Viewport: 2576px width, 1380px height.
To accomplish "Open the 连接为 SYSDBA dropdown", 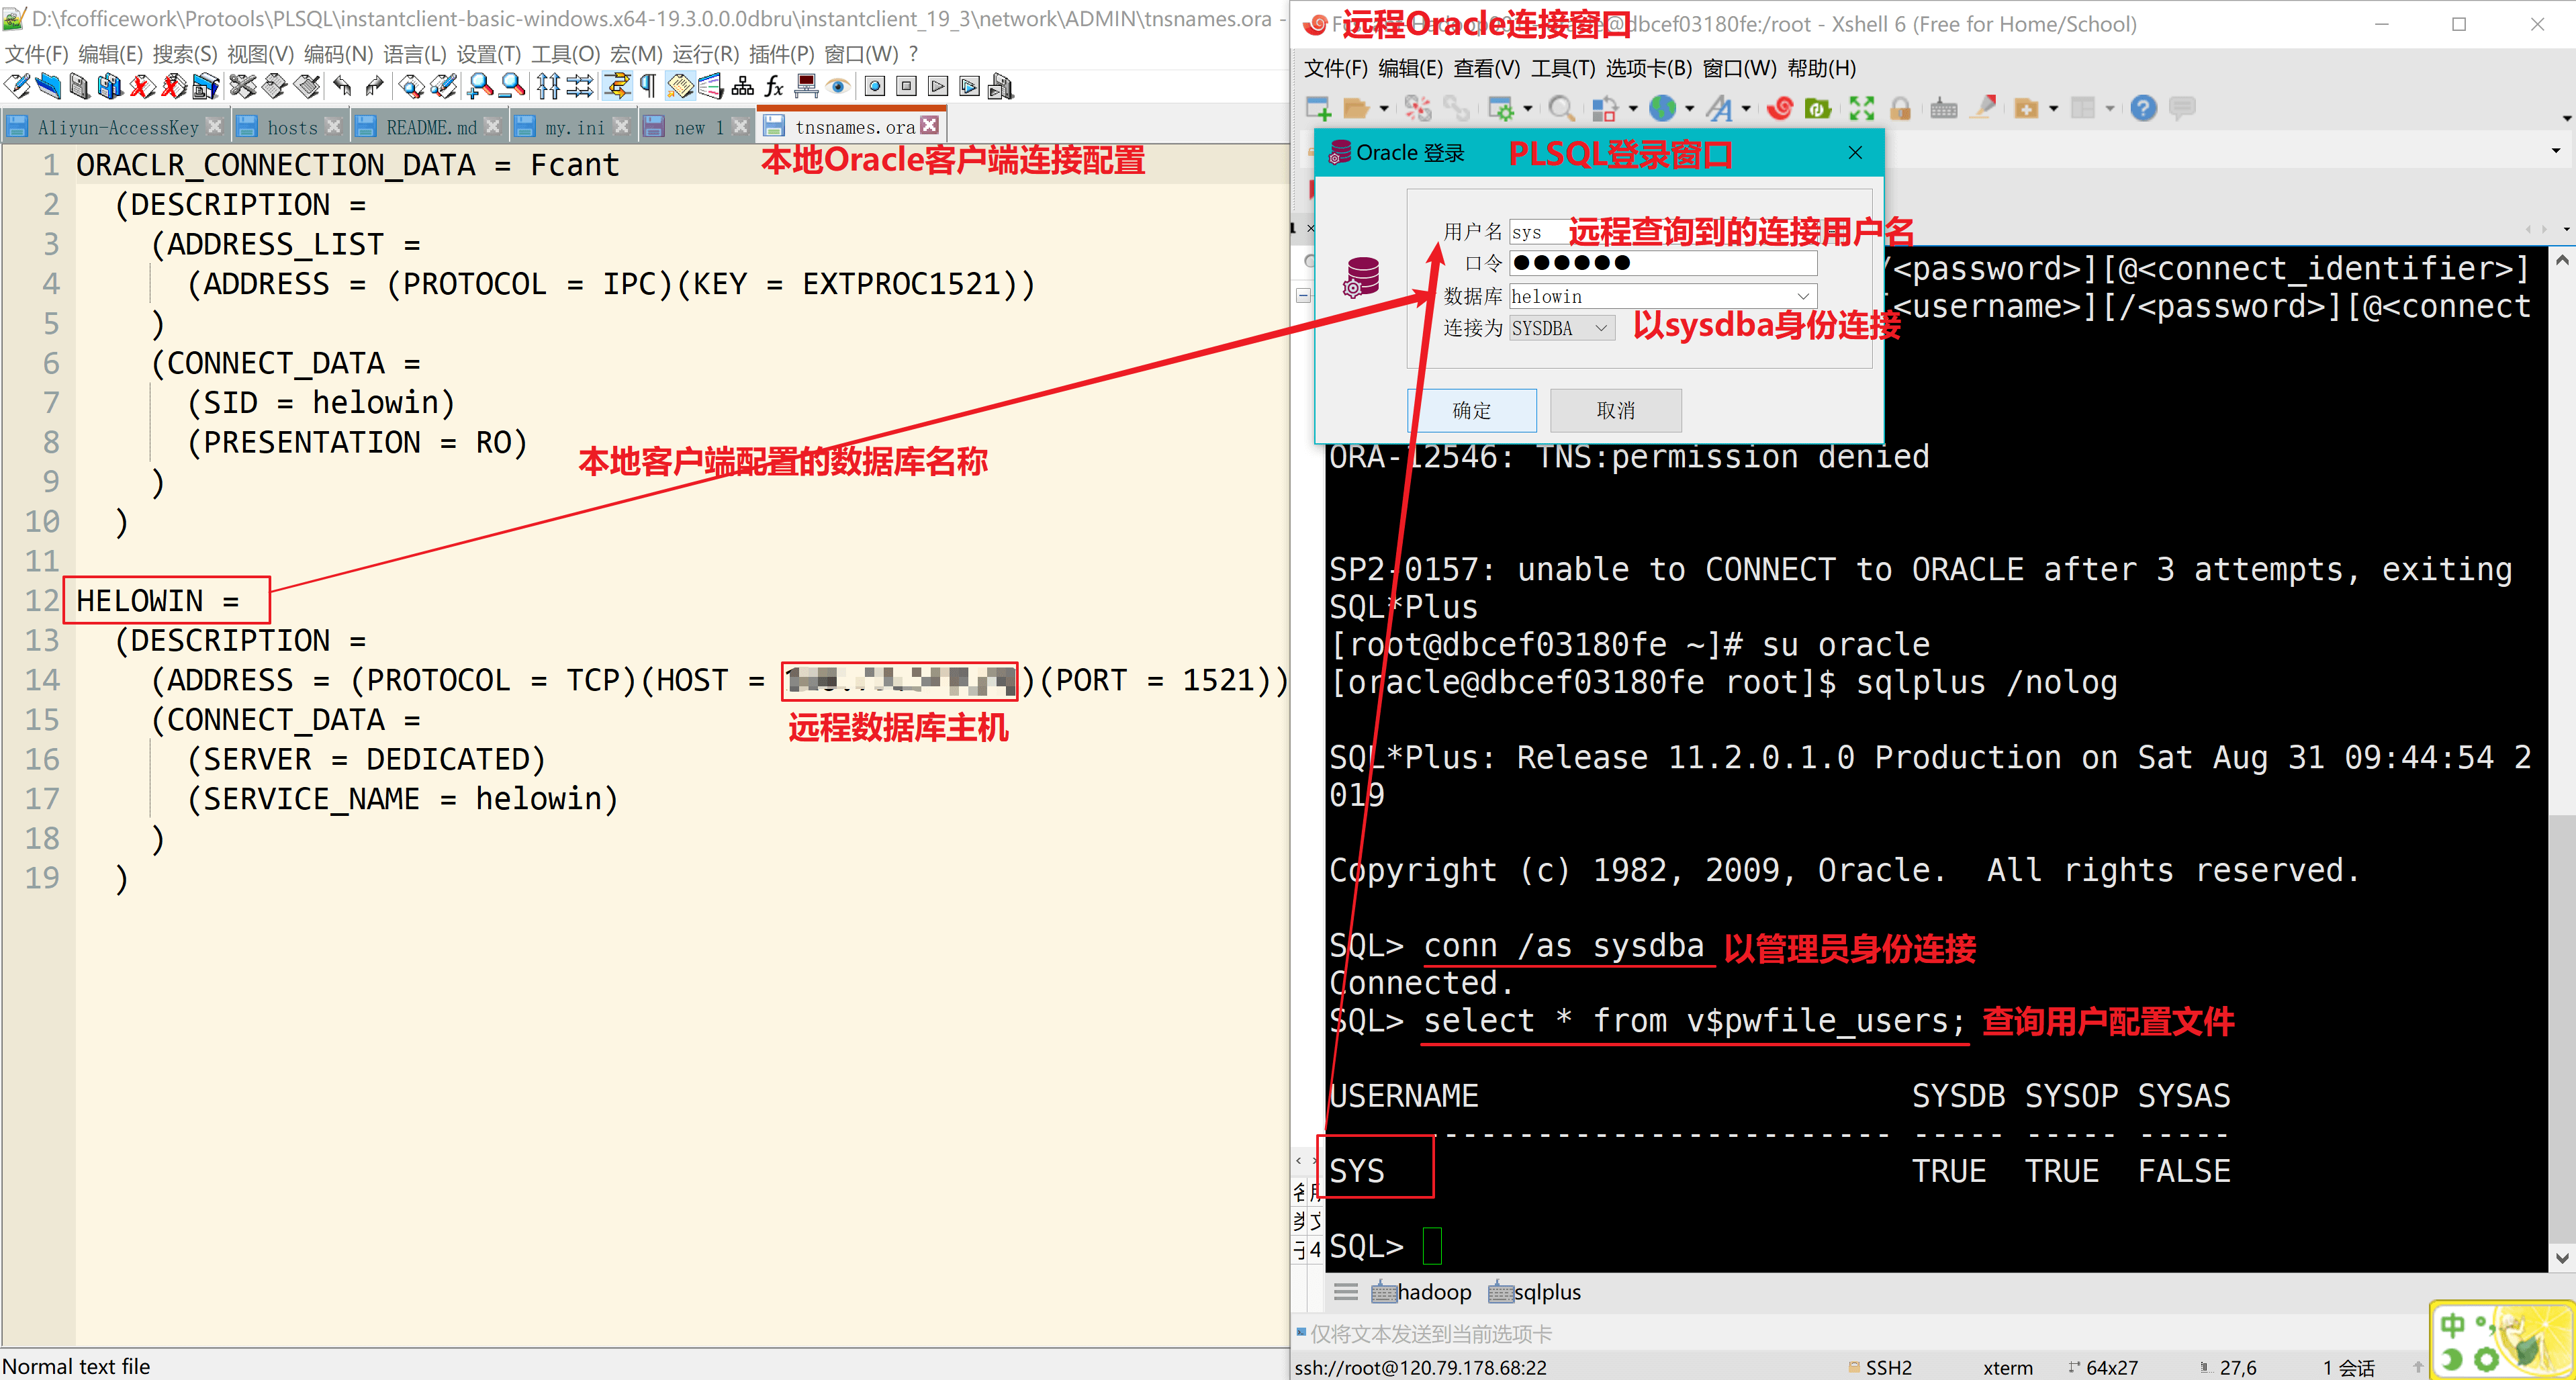I will (x=1600, y=328).
